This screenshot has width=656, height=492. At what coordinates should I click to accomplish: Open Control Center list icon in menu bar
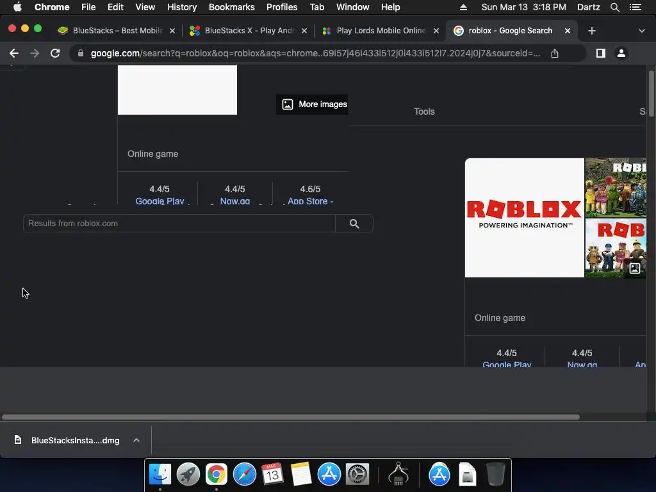coord(635,7)
